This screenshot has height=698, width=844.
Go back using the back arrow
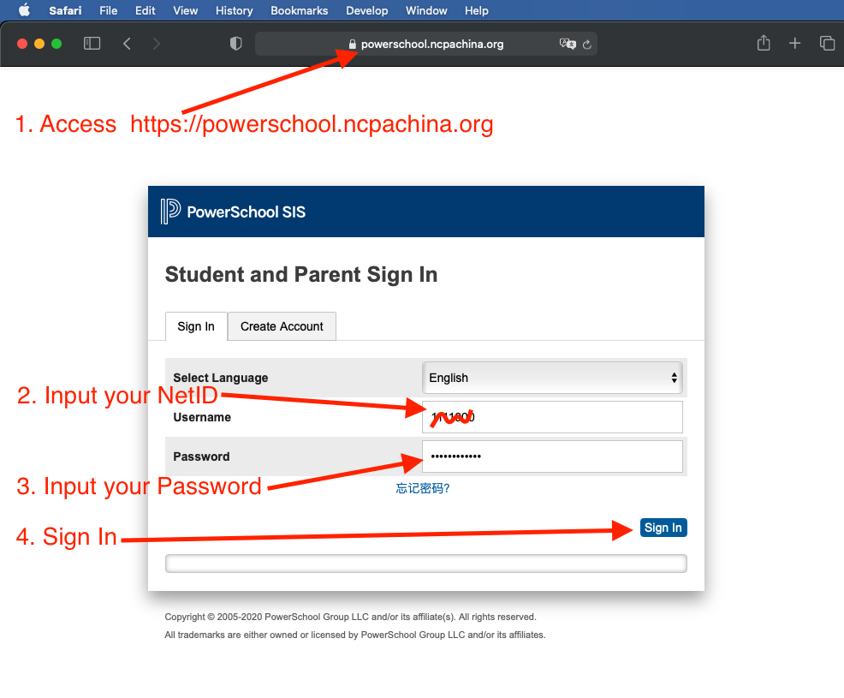[x=127, y=44]
